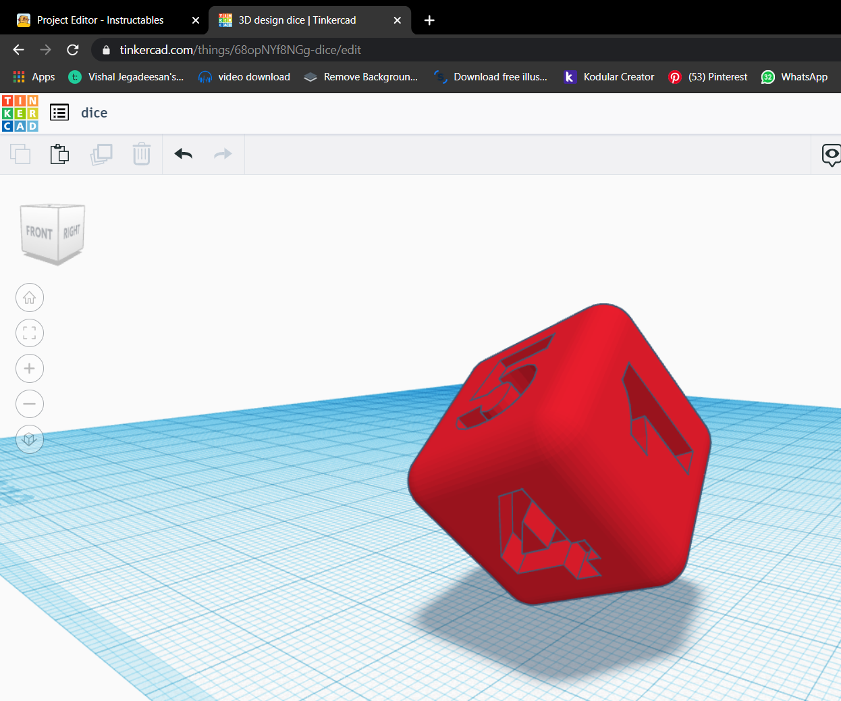Redo the last undone action
This screenshot has width=841, height=701.
coord(222,154)
